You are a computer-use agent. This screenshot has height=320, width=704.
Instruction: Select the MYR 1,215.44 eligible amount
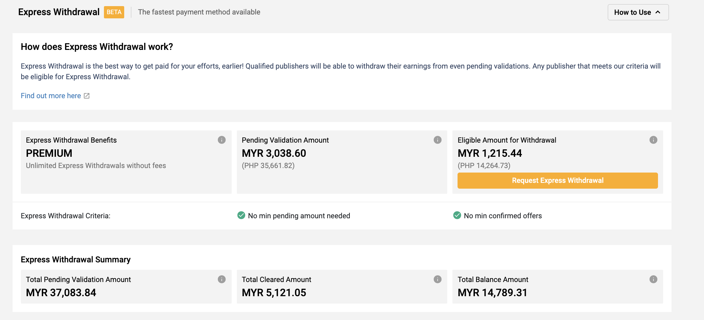click(x=490, y=153)
